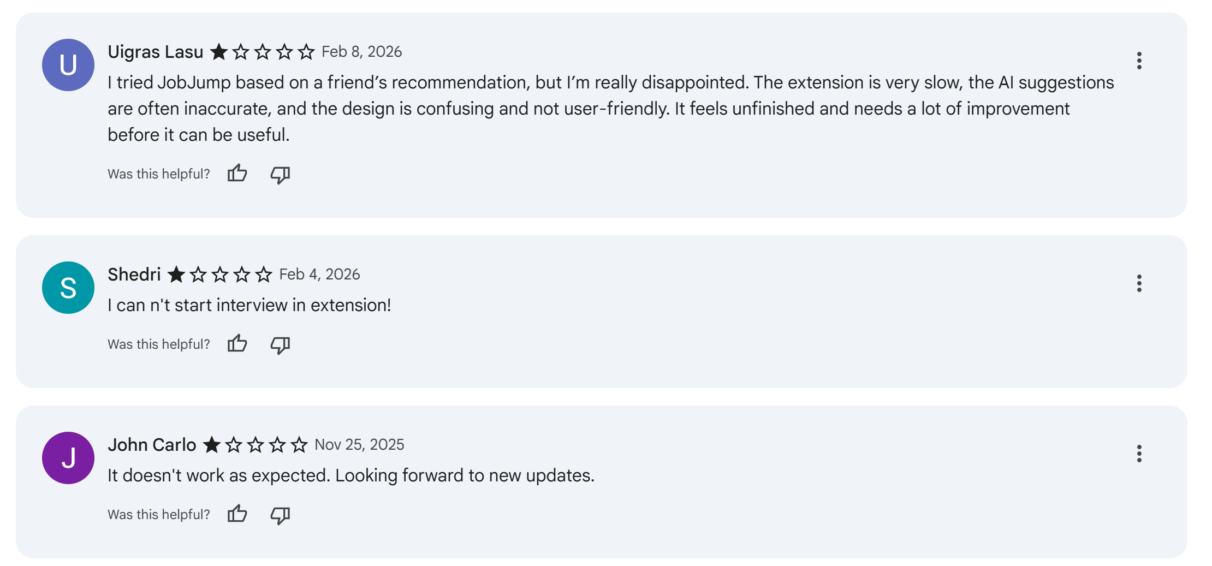
Task: Thumbs down John Carlo's review
Action: point(280,515)
